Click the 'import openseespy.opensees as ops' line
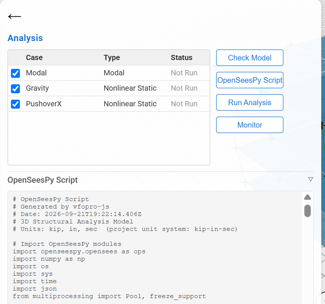The image size is (325, 304). coord(79,251)
